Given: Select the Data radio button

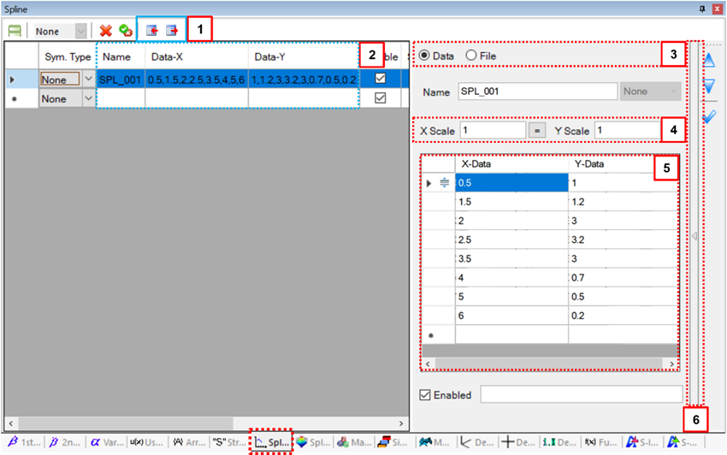Looking at the screenshot, I should tap(423, 56).
